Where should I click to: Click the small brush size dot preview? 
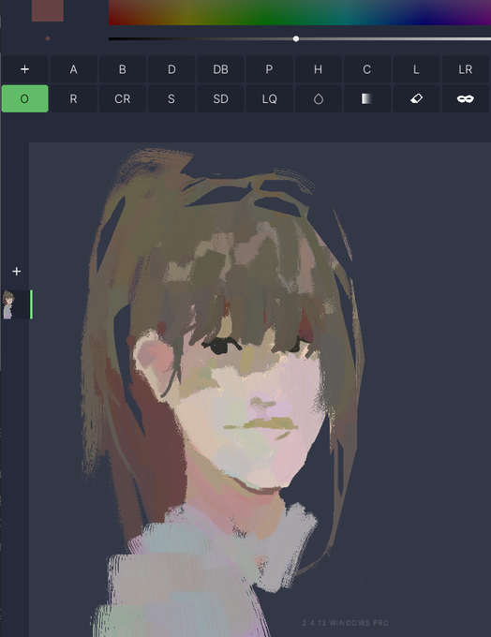click(48, 38)
